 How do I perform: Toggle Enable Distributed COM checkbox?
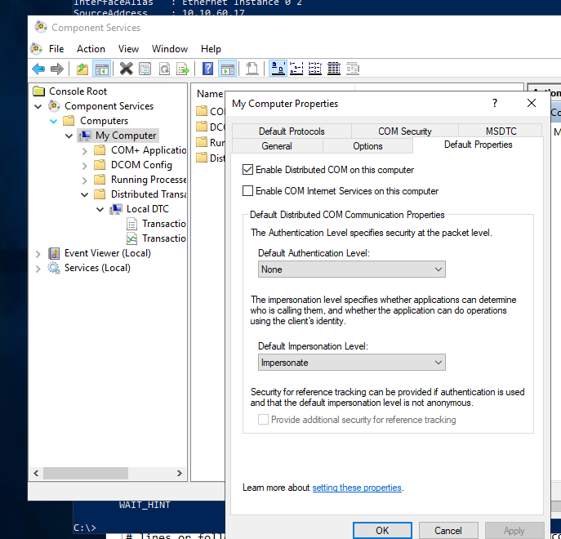(x=247, y=169)
